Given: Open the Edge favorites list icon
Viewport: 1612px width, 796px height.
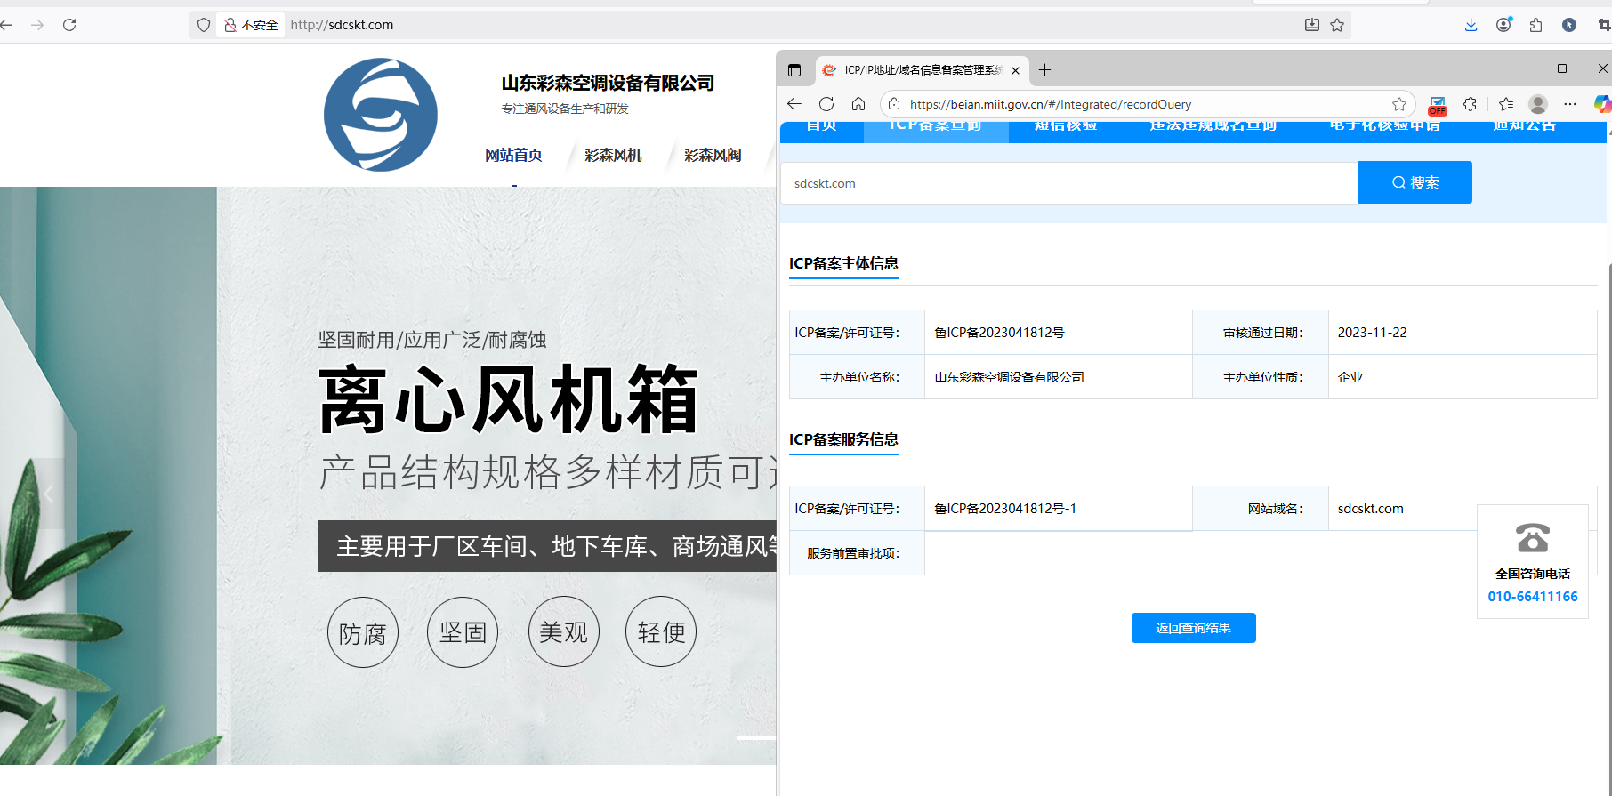Looking at the screenshot, I should pos(1505,104).
